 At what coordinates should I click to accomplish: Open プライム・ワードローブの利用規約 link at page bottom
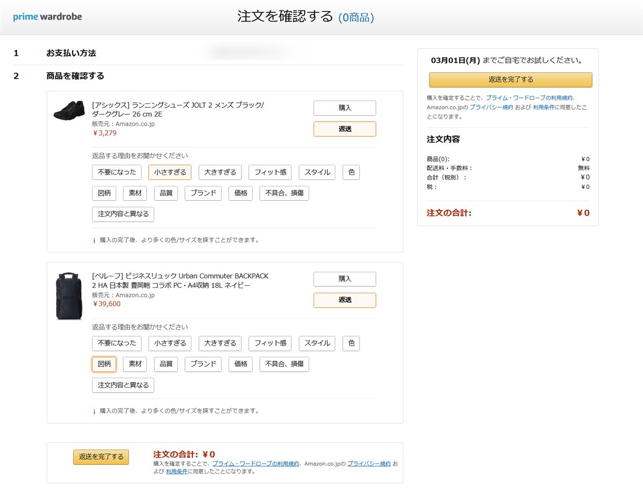pos(256,464)
